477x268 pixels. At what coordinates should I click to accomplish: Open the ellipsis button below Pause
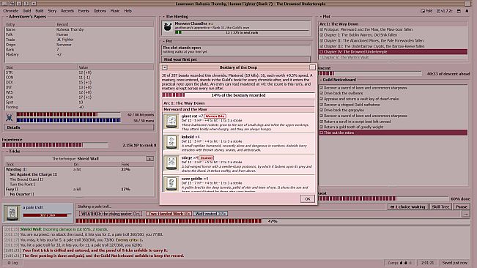(x=466, y=215)
